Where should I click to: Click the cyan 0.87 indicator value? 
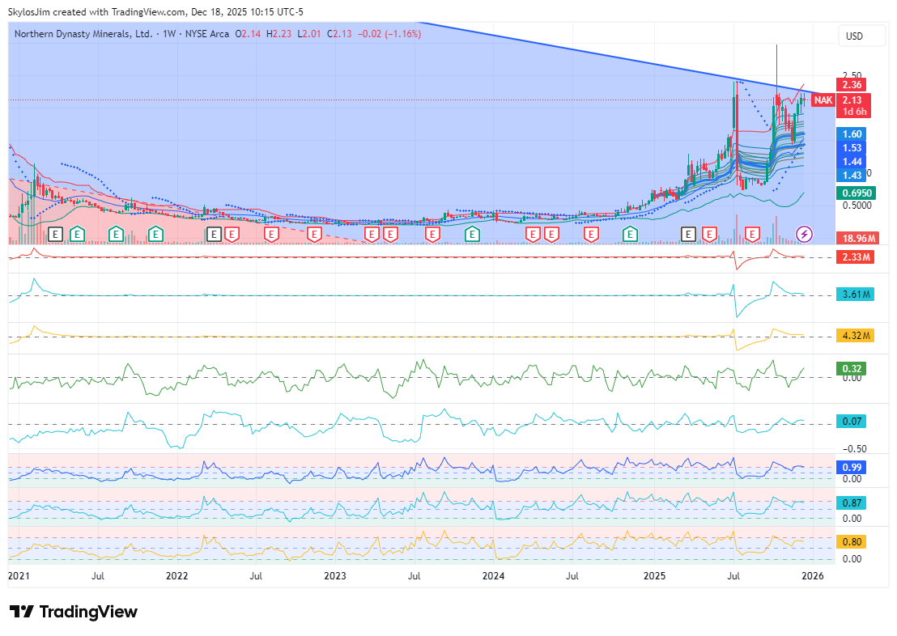[x=852, y=503]
